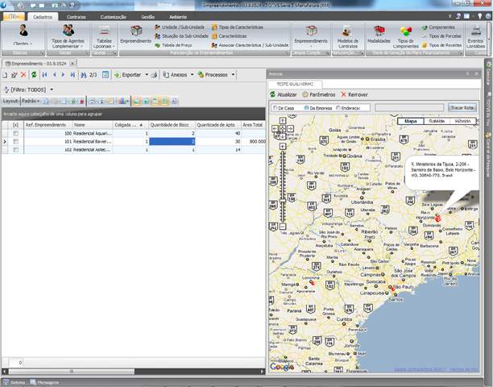Click the grid horizontal scrollbar
This screenshot has width=493, height=387.
71,372
